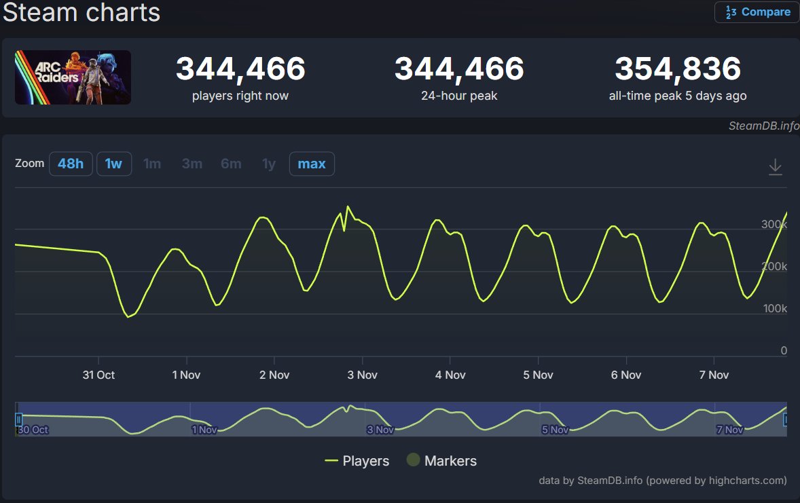Click the '6 Nov' x-axis label
Screen dimensions: 800x503
tap(626, 375)
